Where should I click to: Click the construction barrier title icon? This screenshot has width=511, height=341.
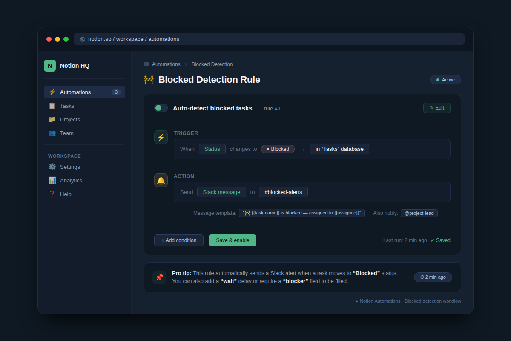149,80
